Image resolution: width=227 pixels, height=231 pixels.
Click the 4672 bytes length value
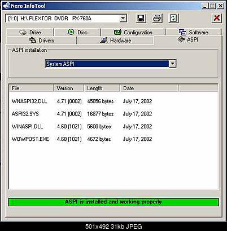tap(99, 139)
